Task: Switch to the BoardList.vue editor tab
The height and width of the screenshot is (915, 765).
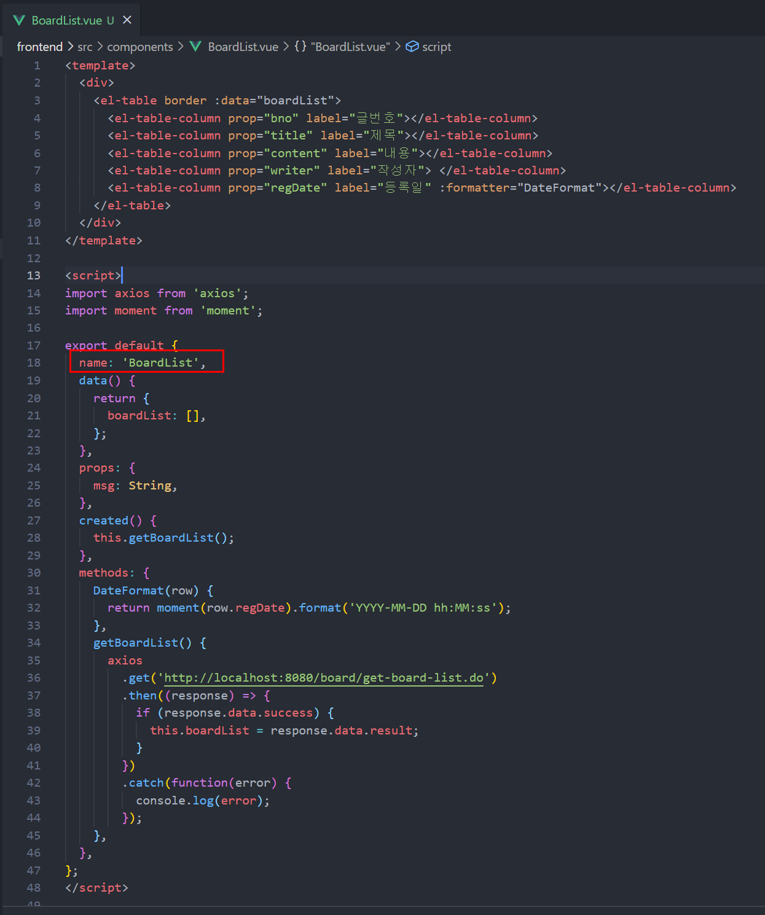Action: click(73, 20)
